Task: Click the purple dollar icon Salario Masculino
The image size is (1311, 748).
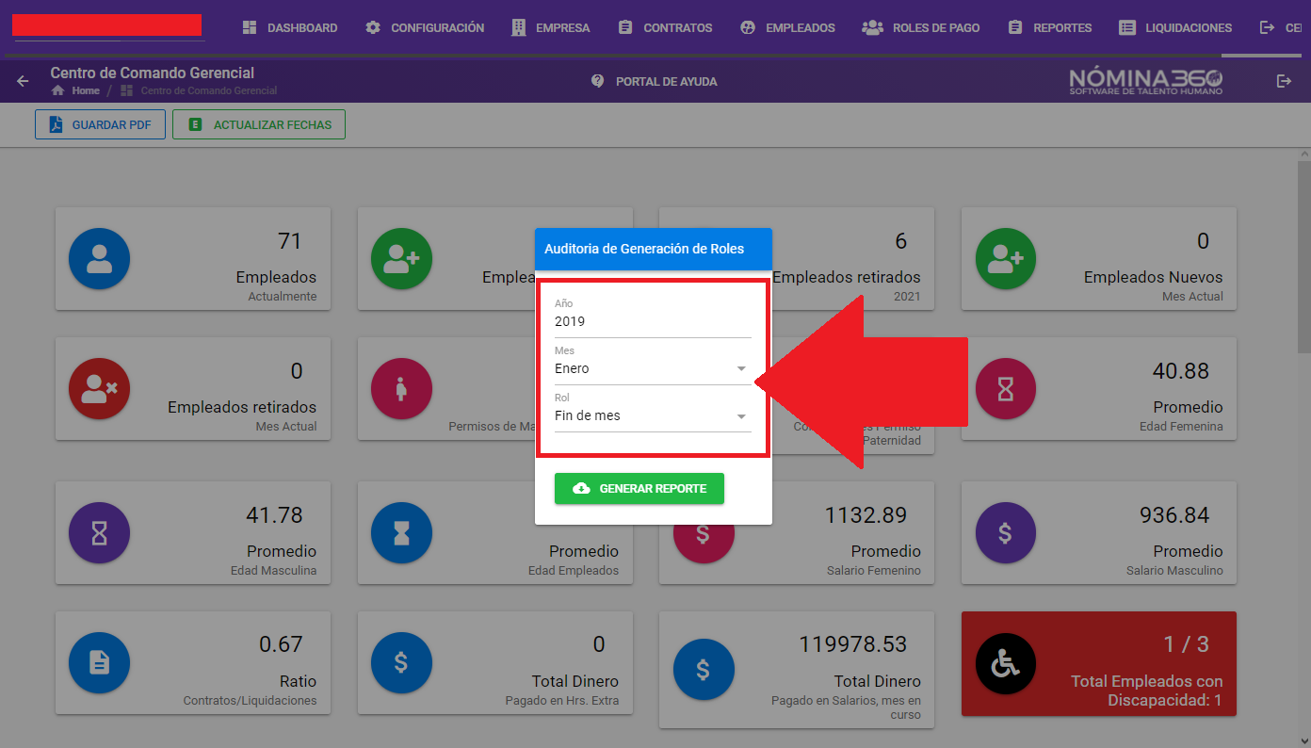Action: [x=1005, y=532]
